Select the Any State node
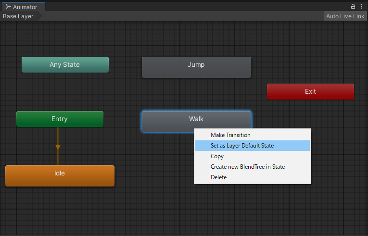The height and width of the screenshot is (236, 368). click(65, 64)
